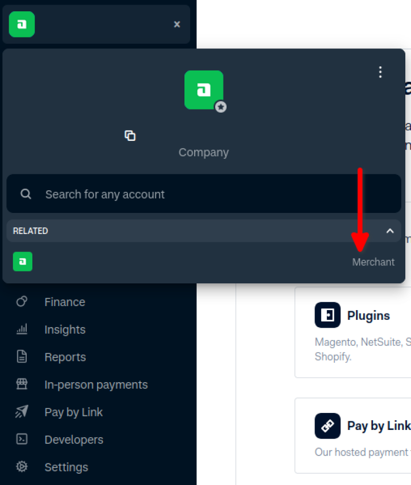
Task: Click the magnifier search icon
Action: [26, 194]
